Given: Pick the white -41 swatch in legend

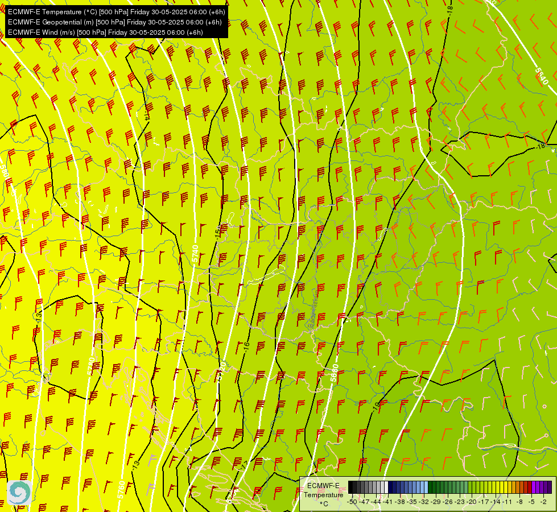Looking at the screenshot, I should [386, 487].
